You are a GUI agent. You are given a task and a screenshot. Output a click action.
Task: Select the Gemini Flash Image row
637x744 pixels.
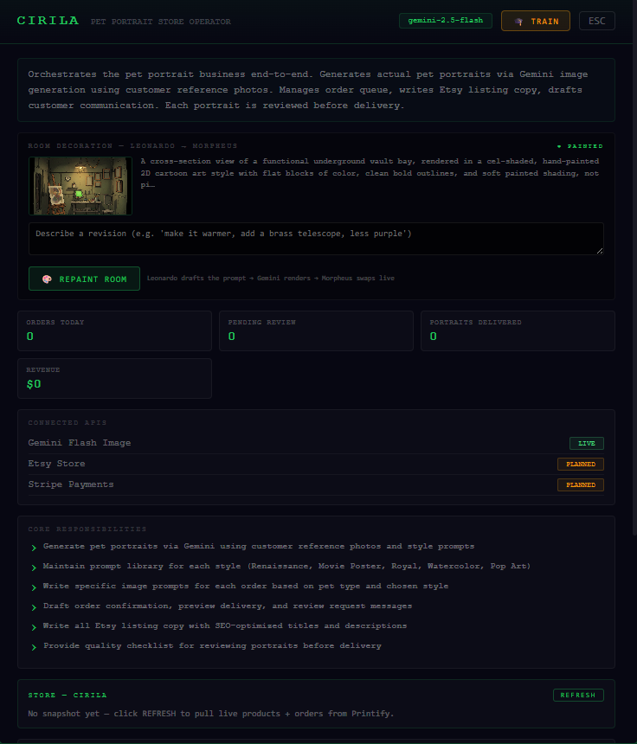click(x=316, y=443)
